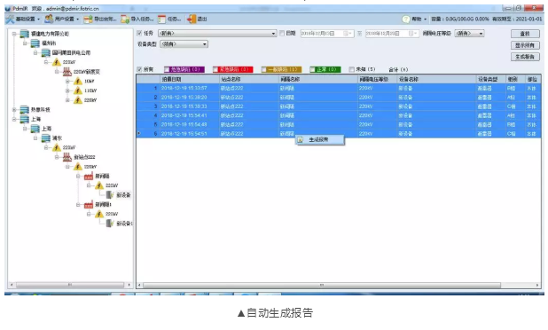Open the 任务 task list toolbar icon
The width and height of the screenshot is (548, 330).
tap(161, 20)
